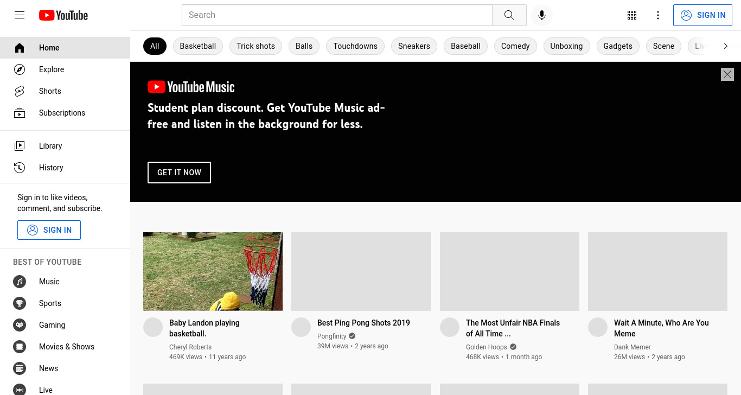
Task: Click the Movies & Shows icon
Action: pyautogui.click(x=20, y=347)
